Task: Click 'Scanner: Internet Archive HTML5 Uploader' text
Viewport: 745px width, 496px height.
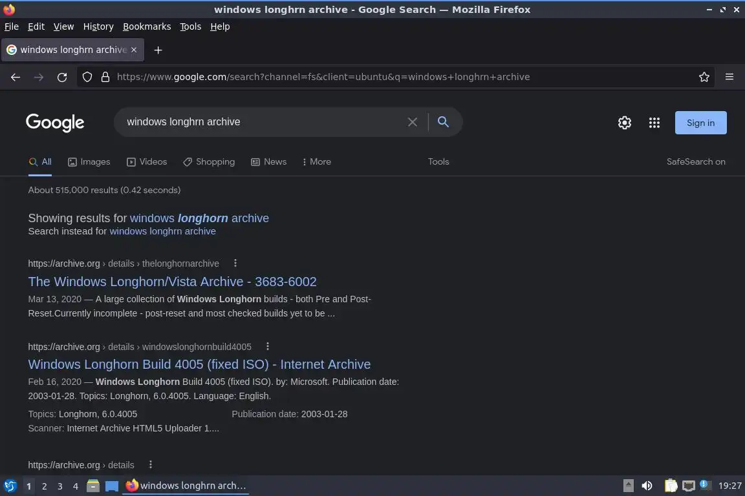Action: (x=124, y=429)
